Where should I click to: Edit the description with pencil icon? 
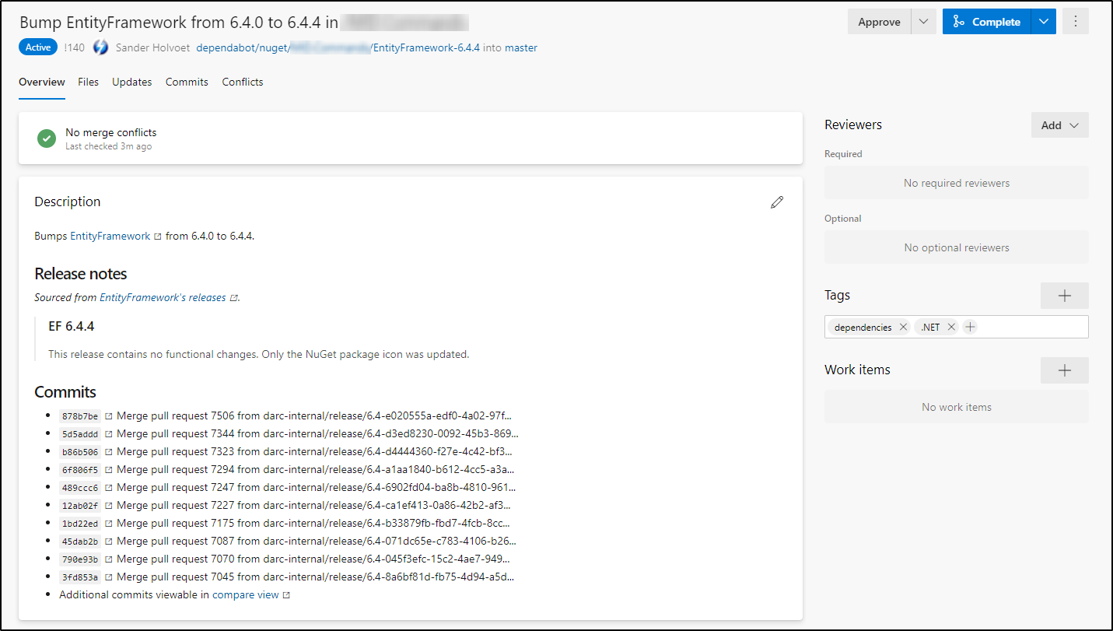pos(776,202)
